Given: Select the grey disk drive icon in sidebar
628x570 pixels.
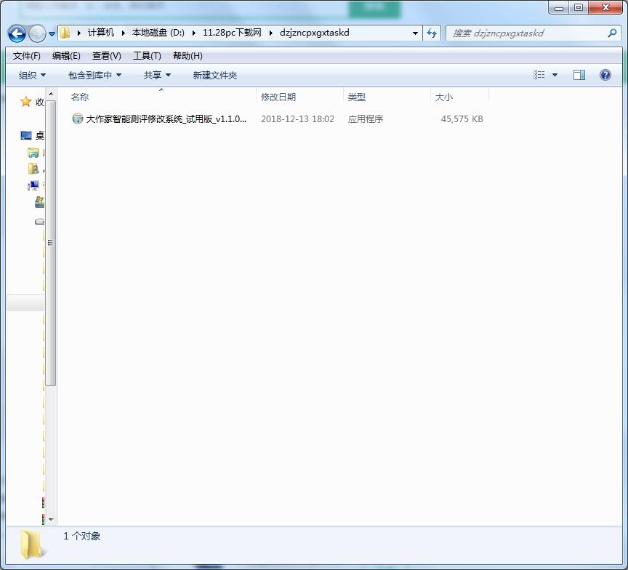Looking at the screenshot, I should coord(40,221).
